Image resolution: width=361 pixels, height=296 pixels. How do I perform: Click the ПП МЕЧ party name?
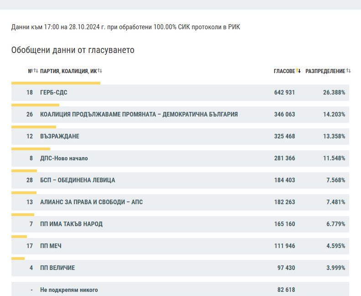[51, 246]
